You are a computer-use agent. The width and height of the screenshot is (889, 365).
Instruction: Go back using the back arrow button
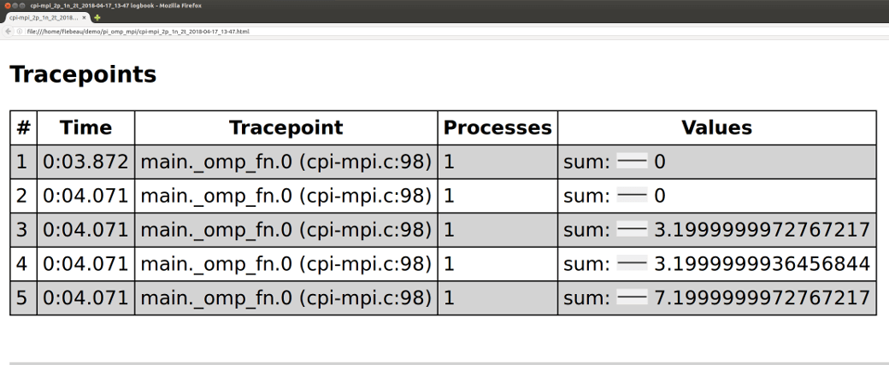[x=8, y=31]
